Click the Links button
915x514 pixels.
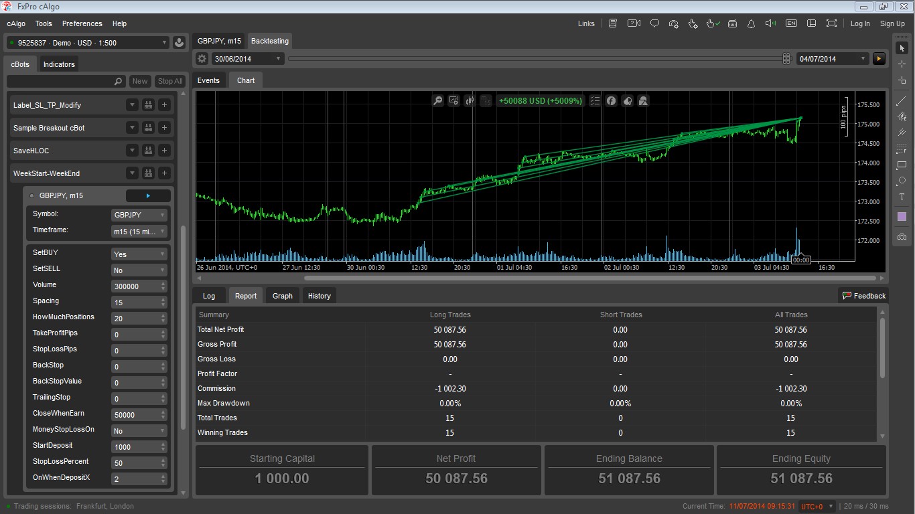tap(586, 23)
